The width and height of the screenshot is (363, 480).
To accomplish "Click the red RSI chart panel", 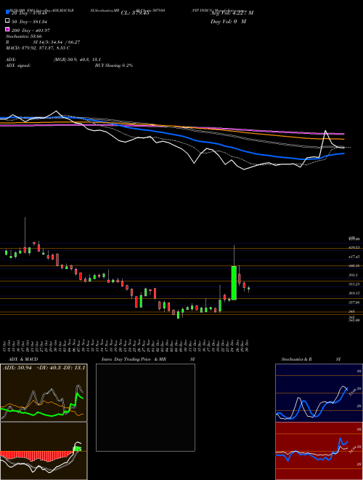I will 319,451.
